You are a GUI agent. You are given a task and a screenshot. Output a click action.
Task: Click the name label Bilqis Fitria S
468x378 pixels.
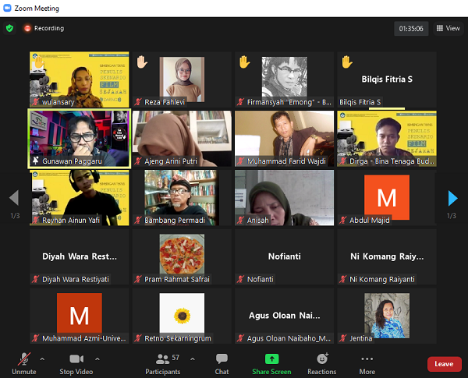coord(360,102)
